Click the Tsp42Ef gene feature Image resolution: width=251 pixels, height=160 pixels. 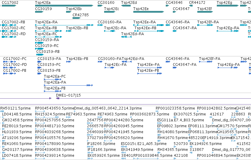205,12
